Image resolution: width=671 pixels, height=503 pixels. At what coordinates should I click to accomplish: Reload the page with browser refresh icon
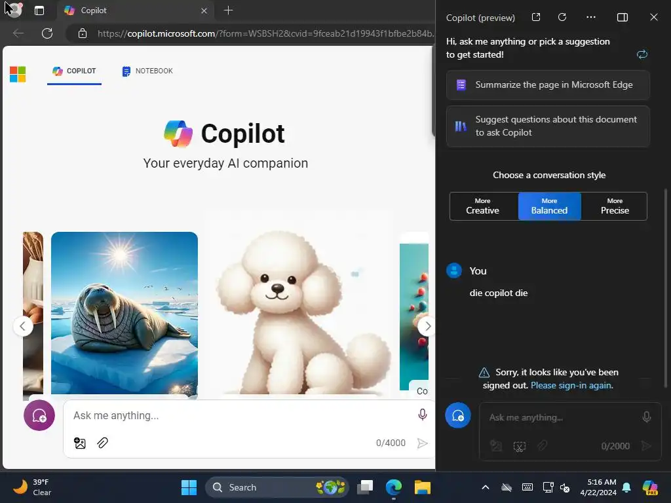tap(47, 33)
